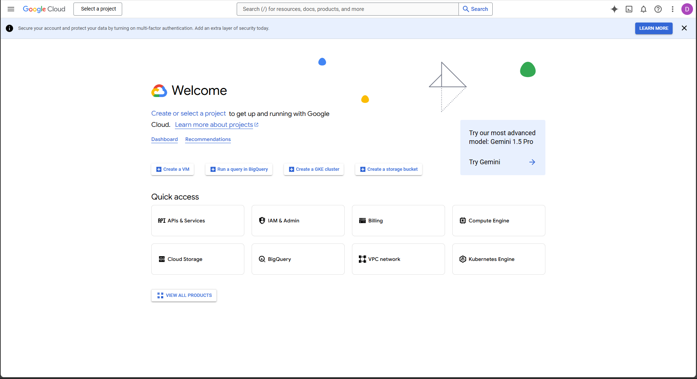
Task: Go to the Recommendations link
Action: click(208, 139)
